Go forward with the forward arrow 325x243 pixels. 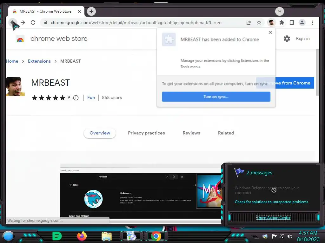tap(23, 22)
